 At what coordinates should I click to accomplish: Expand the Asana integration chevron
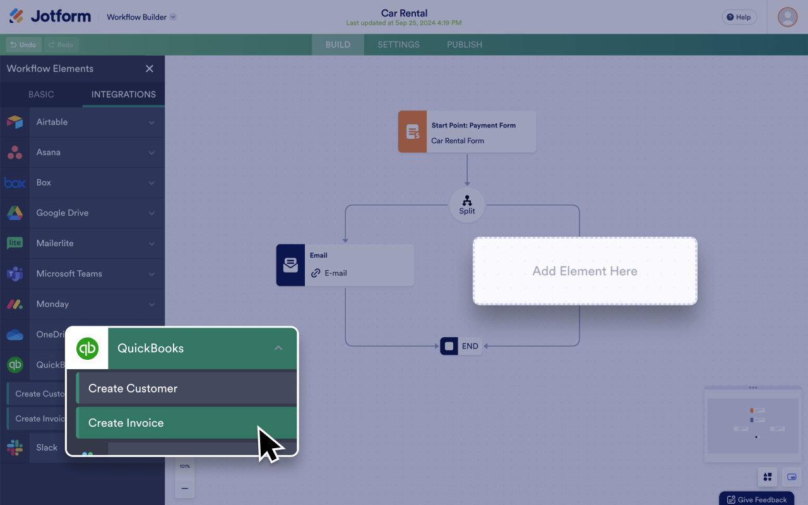(x=151, y=153)
